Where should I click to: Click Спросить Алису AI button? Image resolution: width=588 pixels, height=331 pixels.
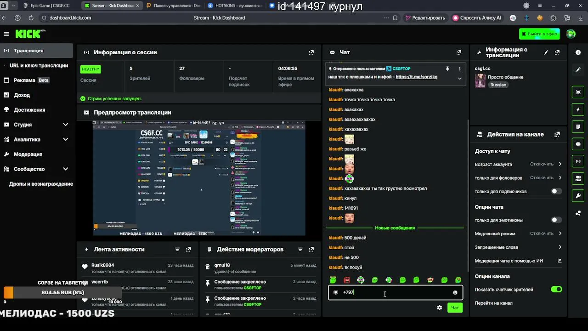pos(477,18)
